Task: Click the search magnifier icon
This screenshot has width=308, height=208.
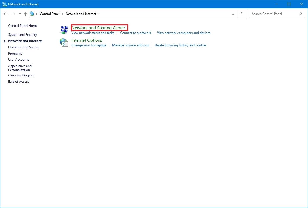Action: (300, 14)
